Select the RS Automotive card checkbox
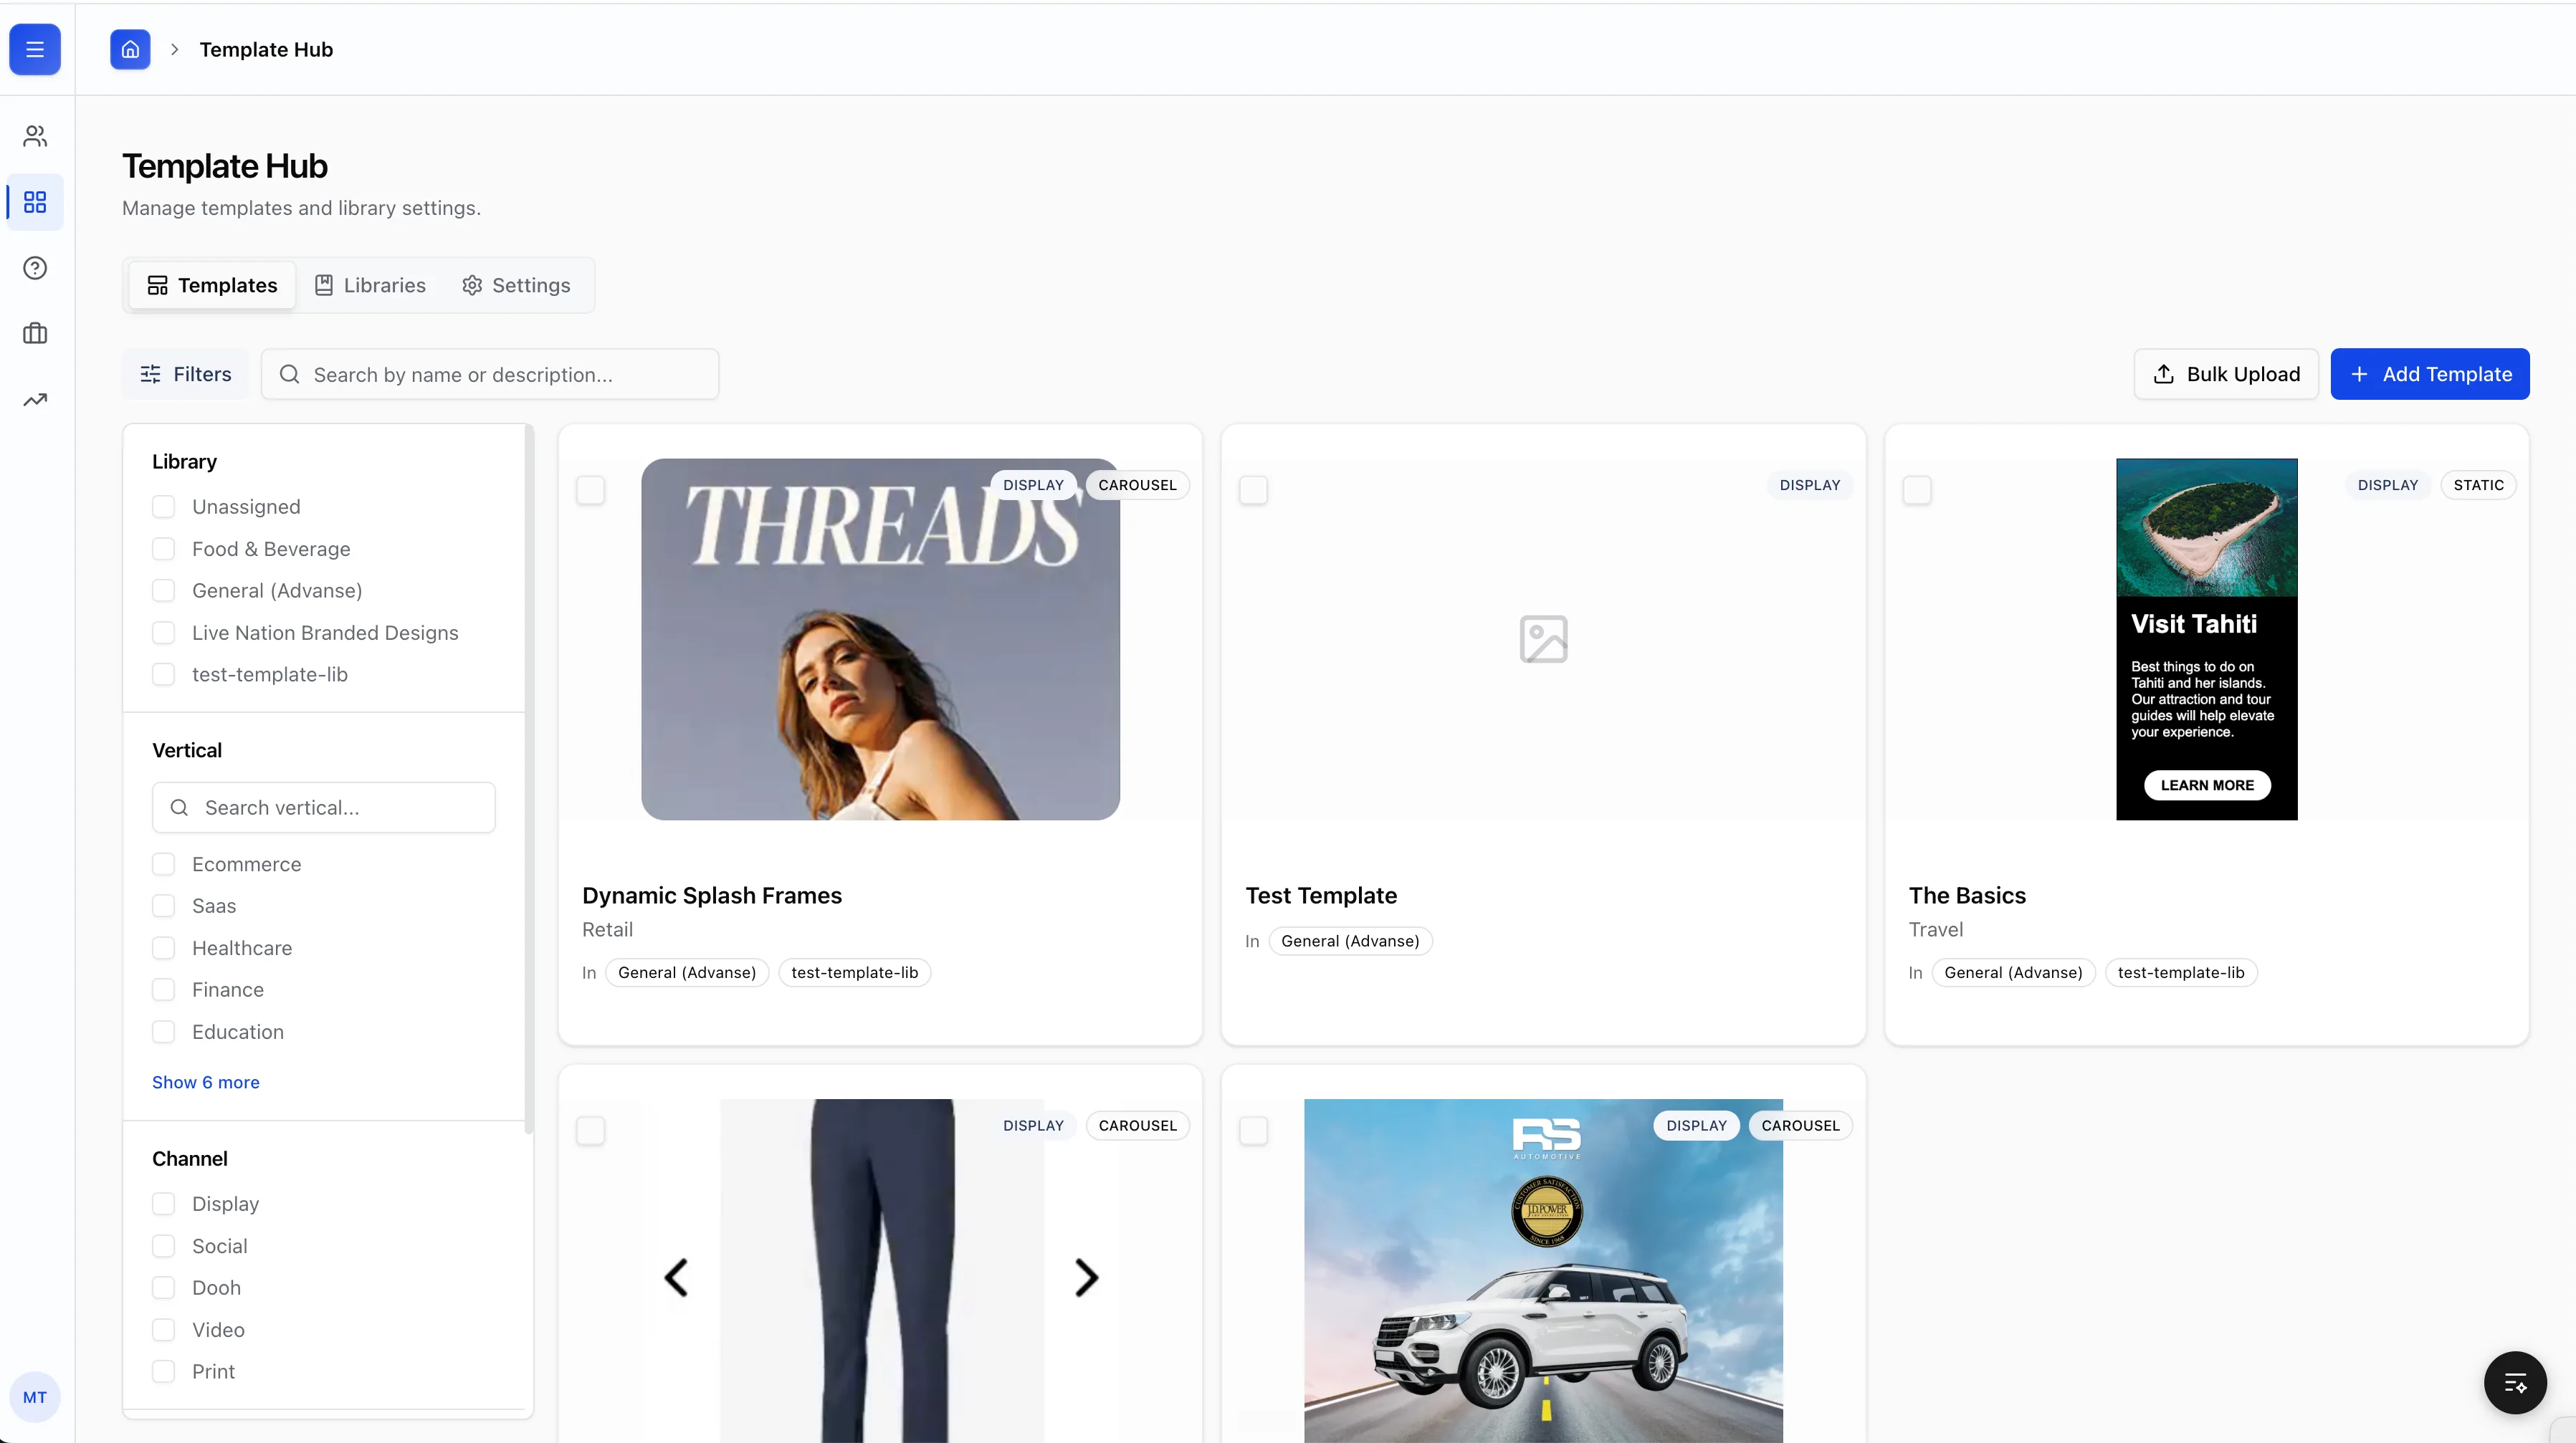2576x1443 pixels. point(1253,1130)
